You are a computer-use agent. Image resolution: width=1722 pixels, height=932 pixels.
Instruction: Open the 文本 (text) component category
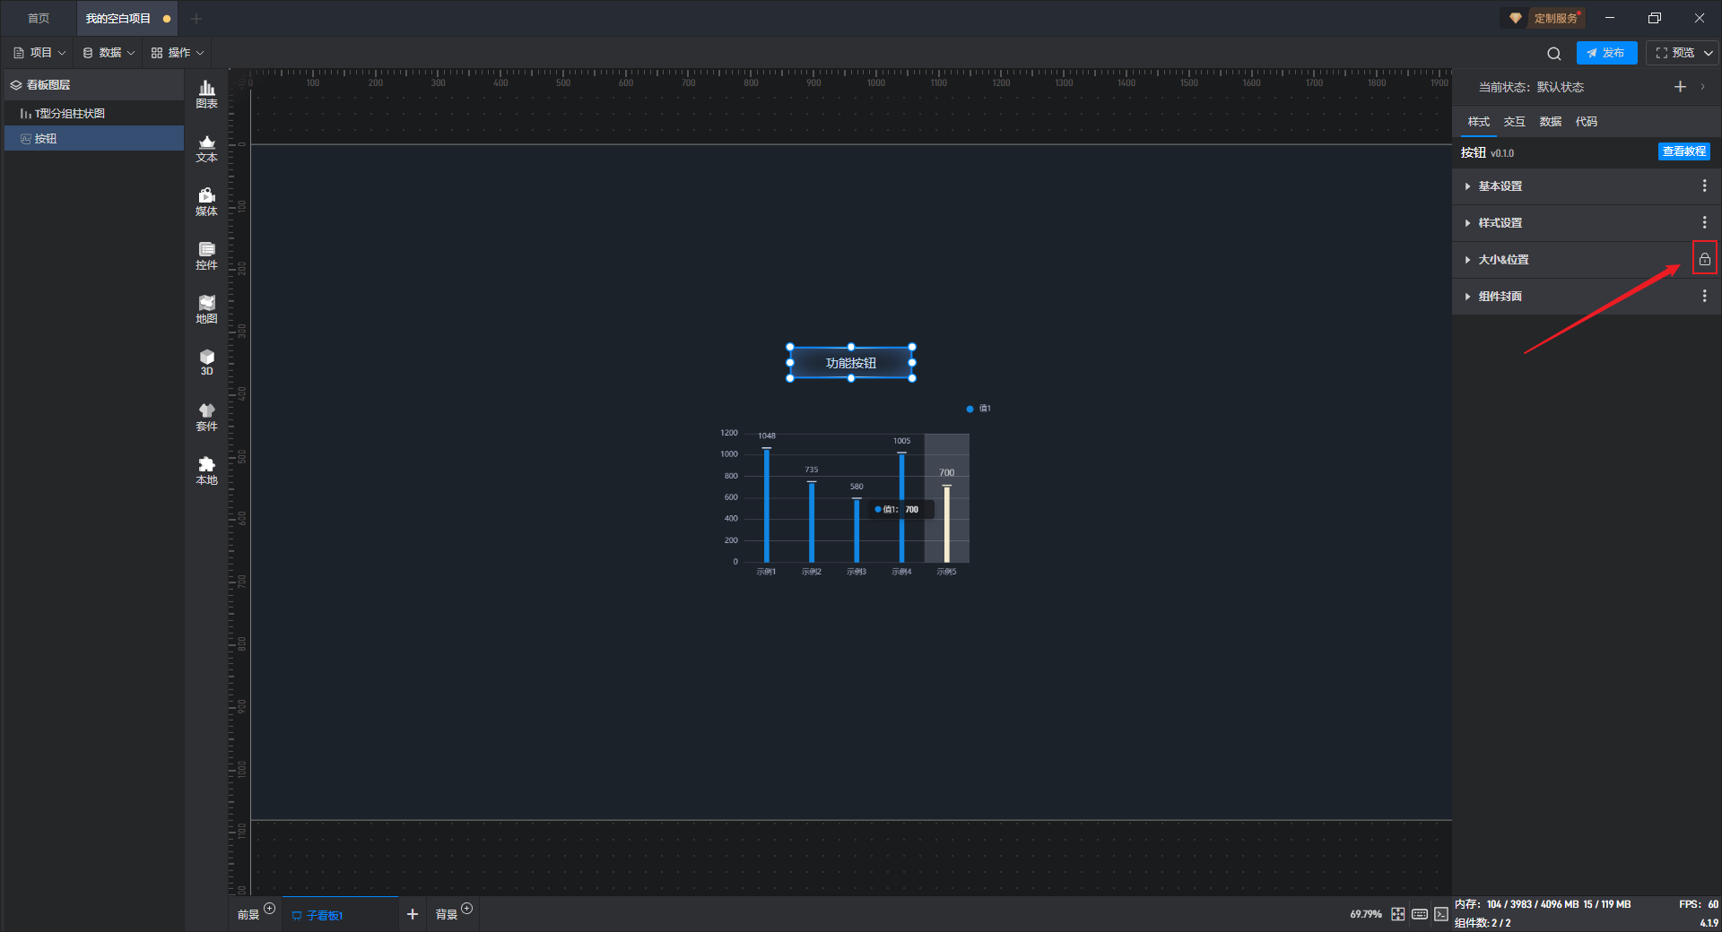(206, 148)
